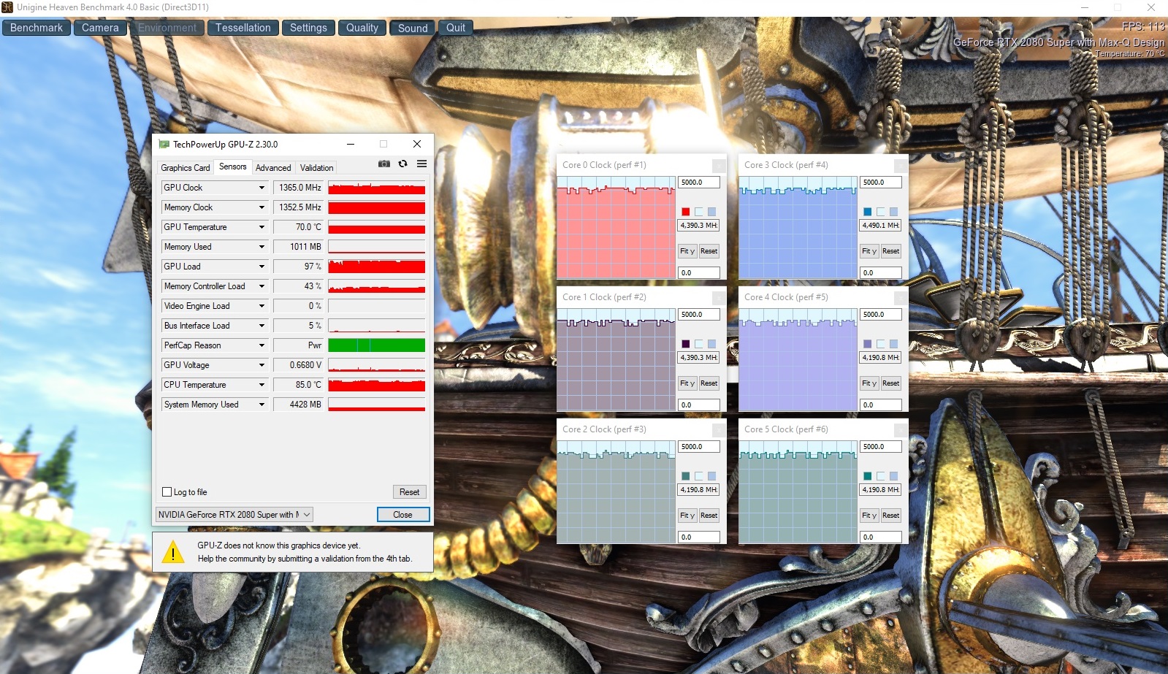Close the Core 1 Clock graph panel
The height and width of the screenshot is (674, 1168).
click(x=719, y=298)
